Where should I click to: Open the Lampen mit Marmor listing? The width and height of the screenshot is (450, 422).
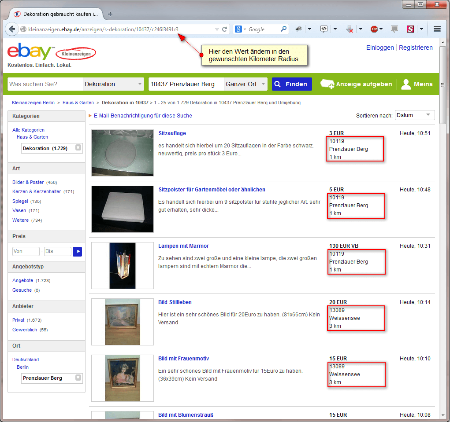tap(183, 246)
